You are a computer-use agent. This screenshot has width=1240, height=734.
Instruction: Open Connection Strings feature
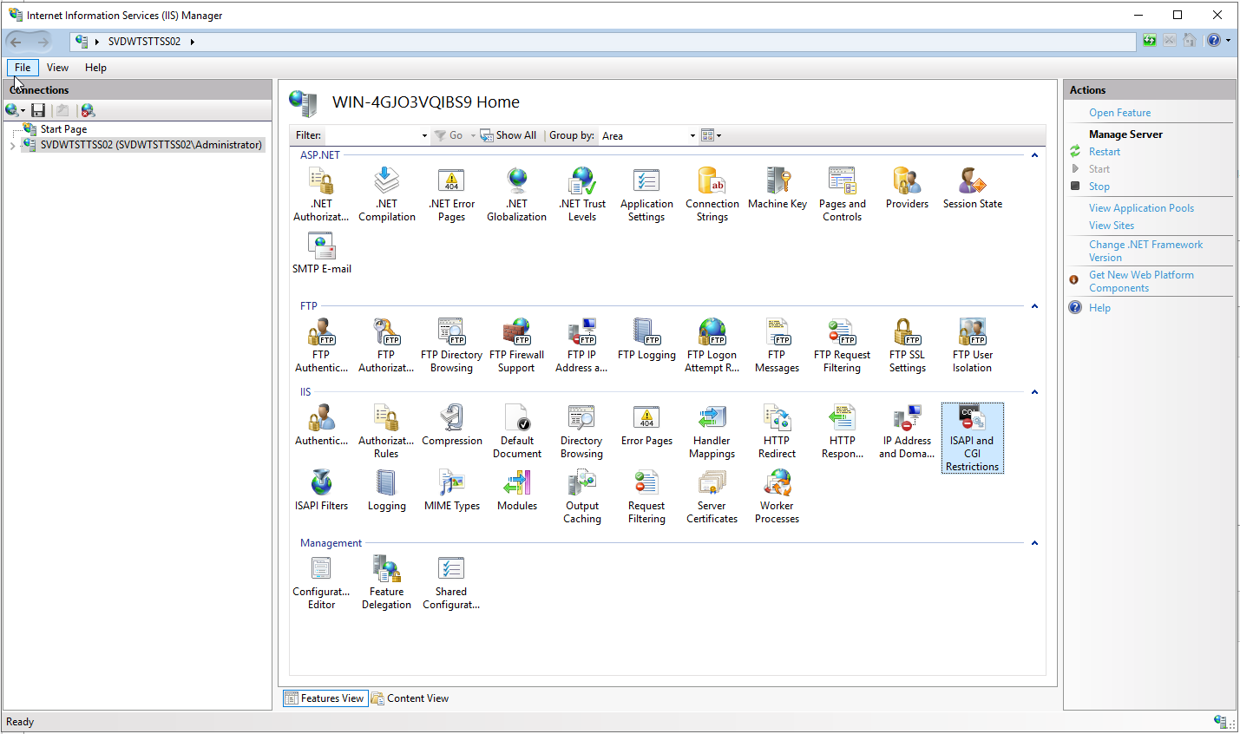pos(712,194)
